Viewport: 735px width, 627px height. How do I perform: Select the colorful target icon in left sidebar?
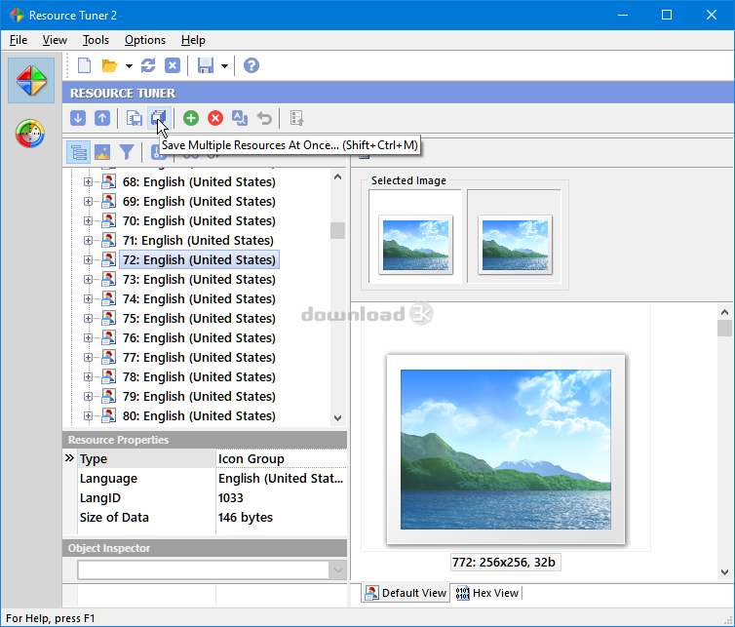point(30,134)
